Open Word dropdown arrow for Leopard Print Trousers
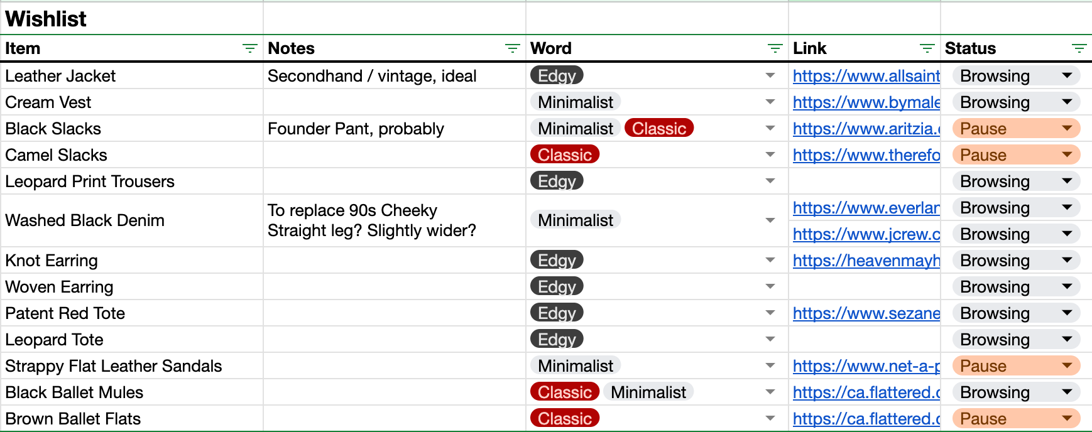This screenshot has width=1092, height=432. coord(770,181)
